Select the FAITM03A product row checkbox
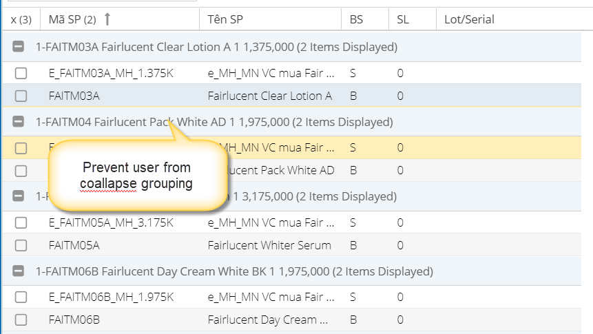The height and width of the screenshot is (334, 593). [21, 96]
